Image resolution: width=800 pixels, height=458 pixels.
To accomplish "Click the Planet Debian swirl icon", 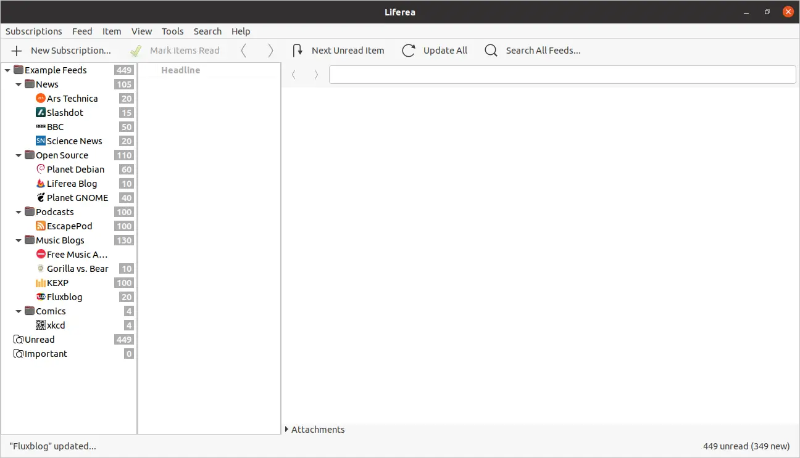I will click(41, 170).
